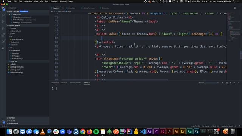The width and height of the screenshot is (242, 136).
Task: Open the Run and Debug view
Action: (3, 28)
